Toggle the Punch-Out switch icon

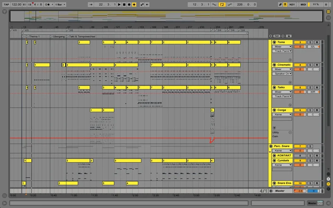[230, 5]
